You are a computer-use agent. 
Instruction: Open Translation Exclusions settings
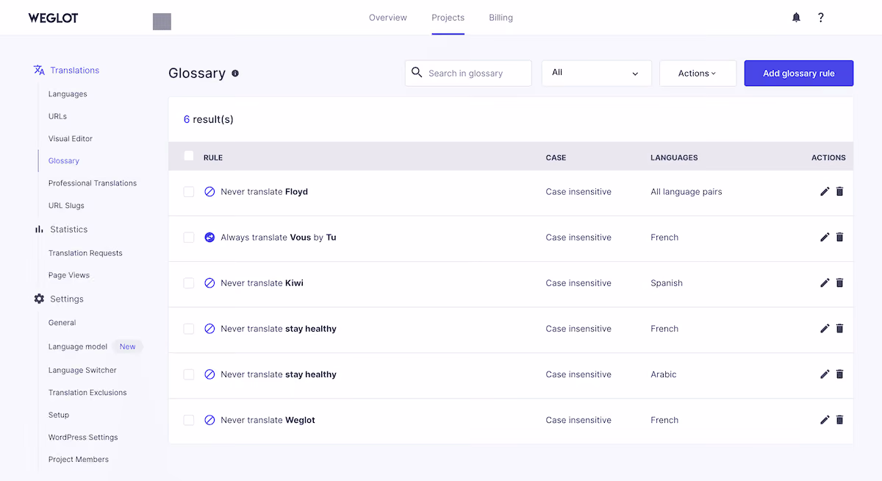87,393
